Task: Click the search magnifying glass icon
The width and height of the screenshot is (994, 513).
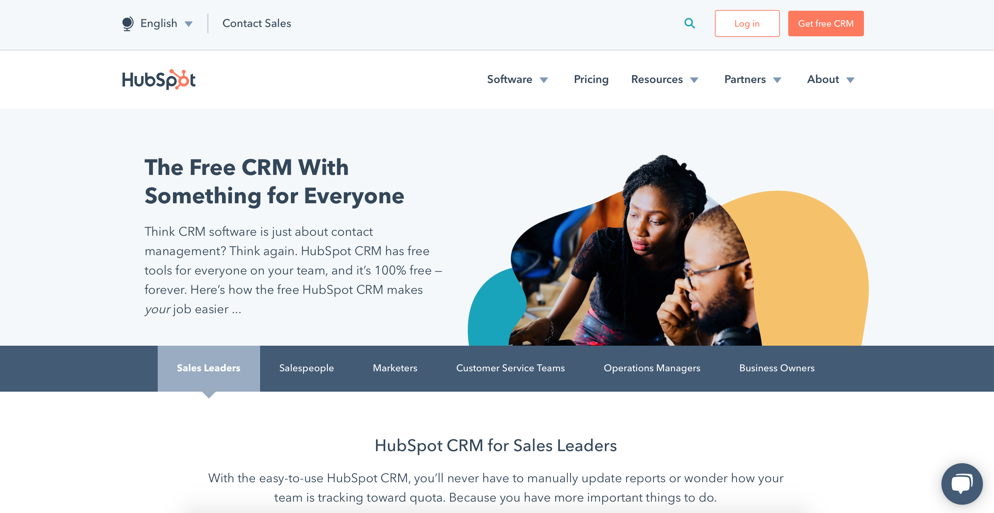Action: (690, 24)
